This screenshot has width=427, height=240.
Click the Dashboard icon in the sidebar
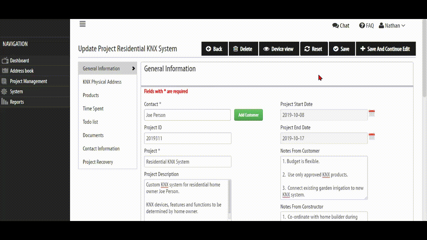pos(5,61)
